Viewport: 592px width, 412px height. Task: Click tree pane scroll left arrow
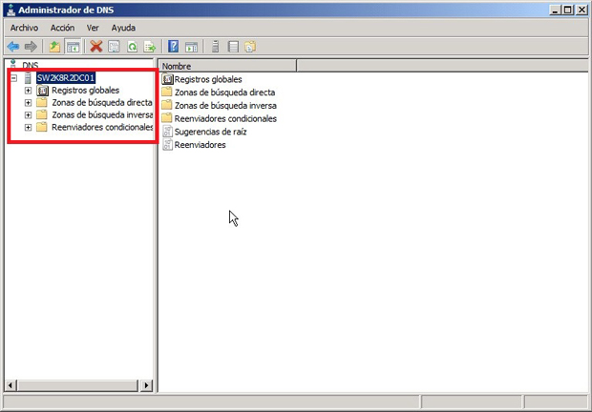pos(11,385)
